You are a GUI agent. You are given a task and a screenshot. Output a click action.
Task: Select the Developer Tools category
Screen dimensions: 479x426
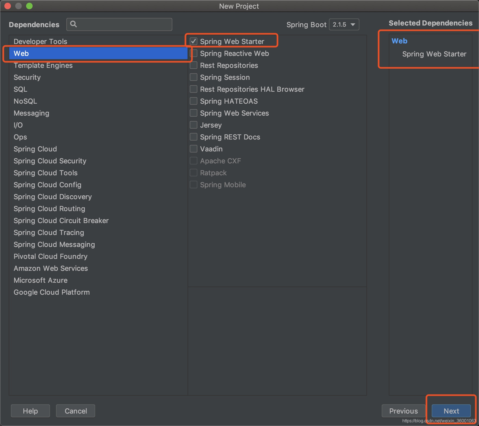[x=98, y=41]
